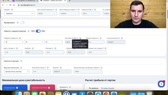Click the Цена товара до скидки field

(x=69, y=13)
